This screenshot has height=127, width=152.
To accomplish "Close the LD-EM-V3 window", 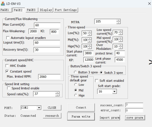I will click(149, 4).
